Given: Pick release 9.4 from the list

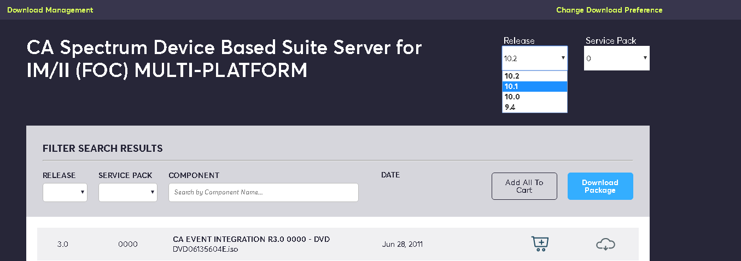Looking at the screenshot, I should click(534, 107).
